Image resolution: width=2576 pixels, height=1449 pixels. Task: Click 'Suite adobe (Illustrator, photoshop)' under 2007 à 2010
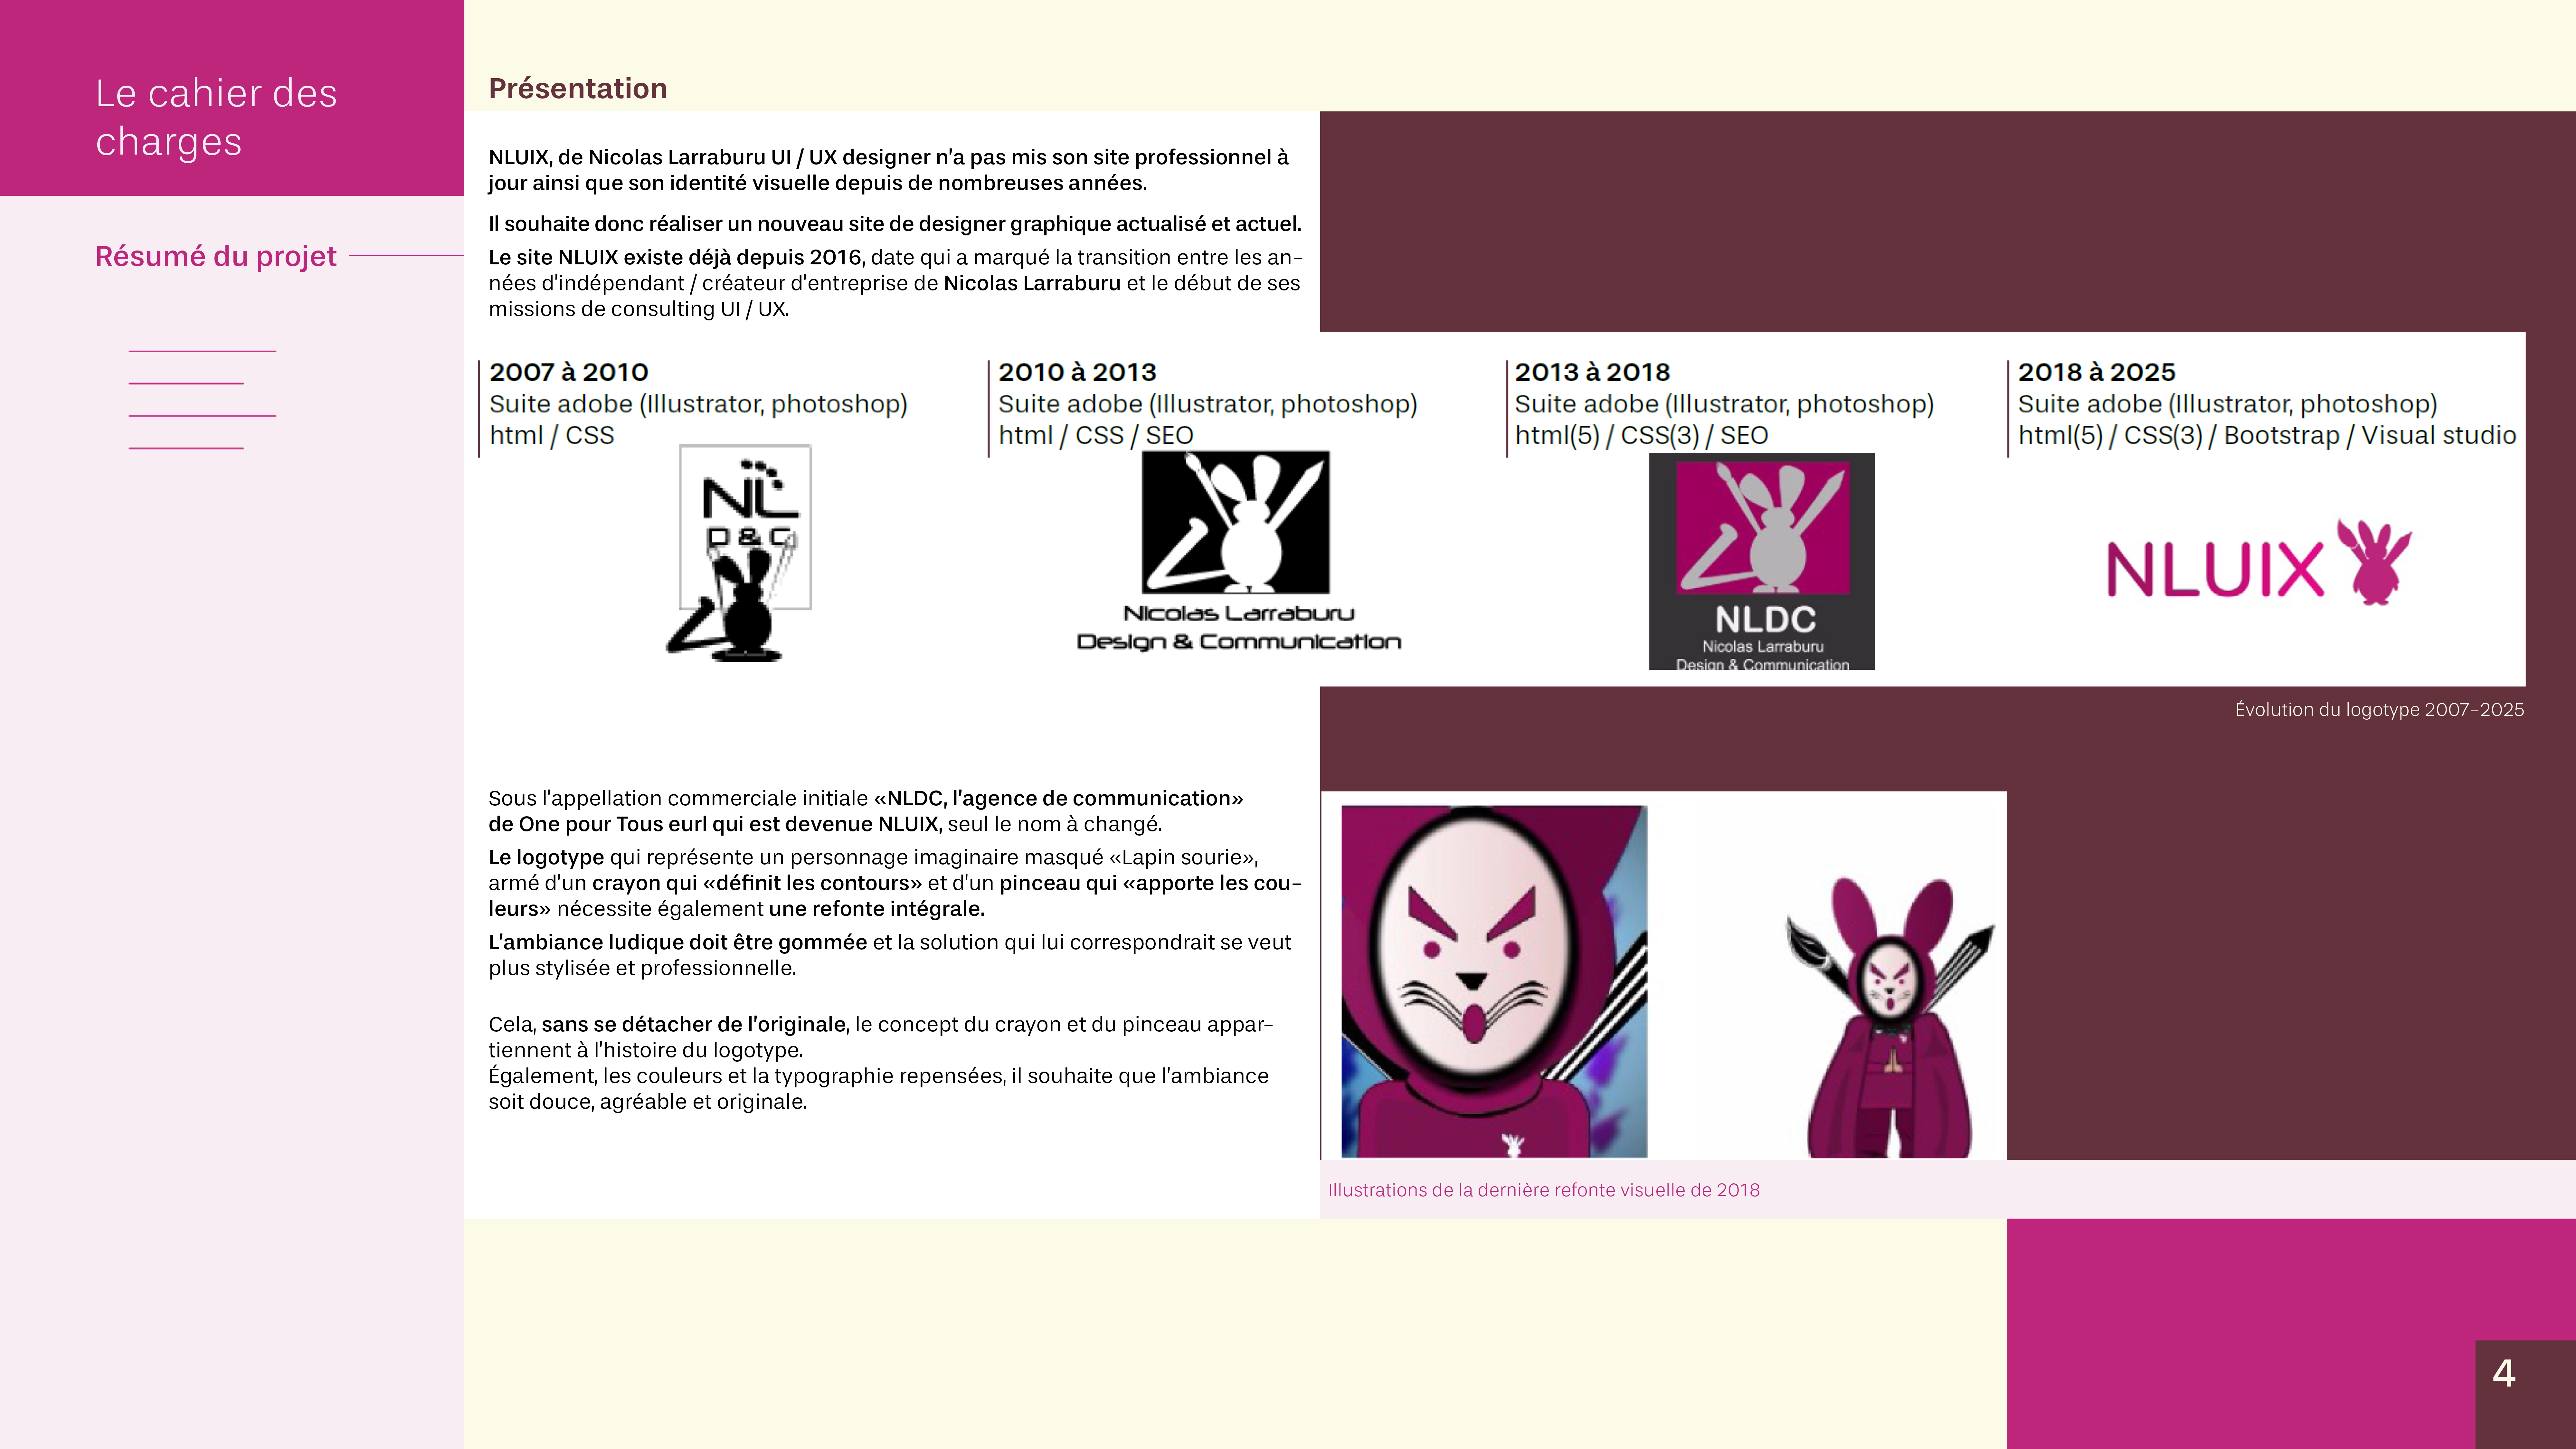(698, 404)
